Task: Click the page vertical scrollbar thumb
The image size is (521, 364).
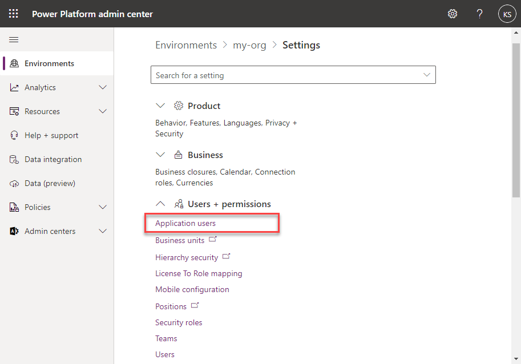Action: click(516, 120)
